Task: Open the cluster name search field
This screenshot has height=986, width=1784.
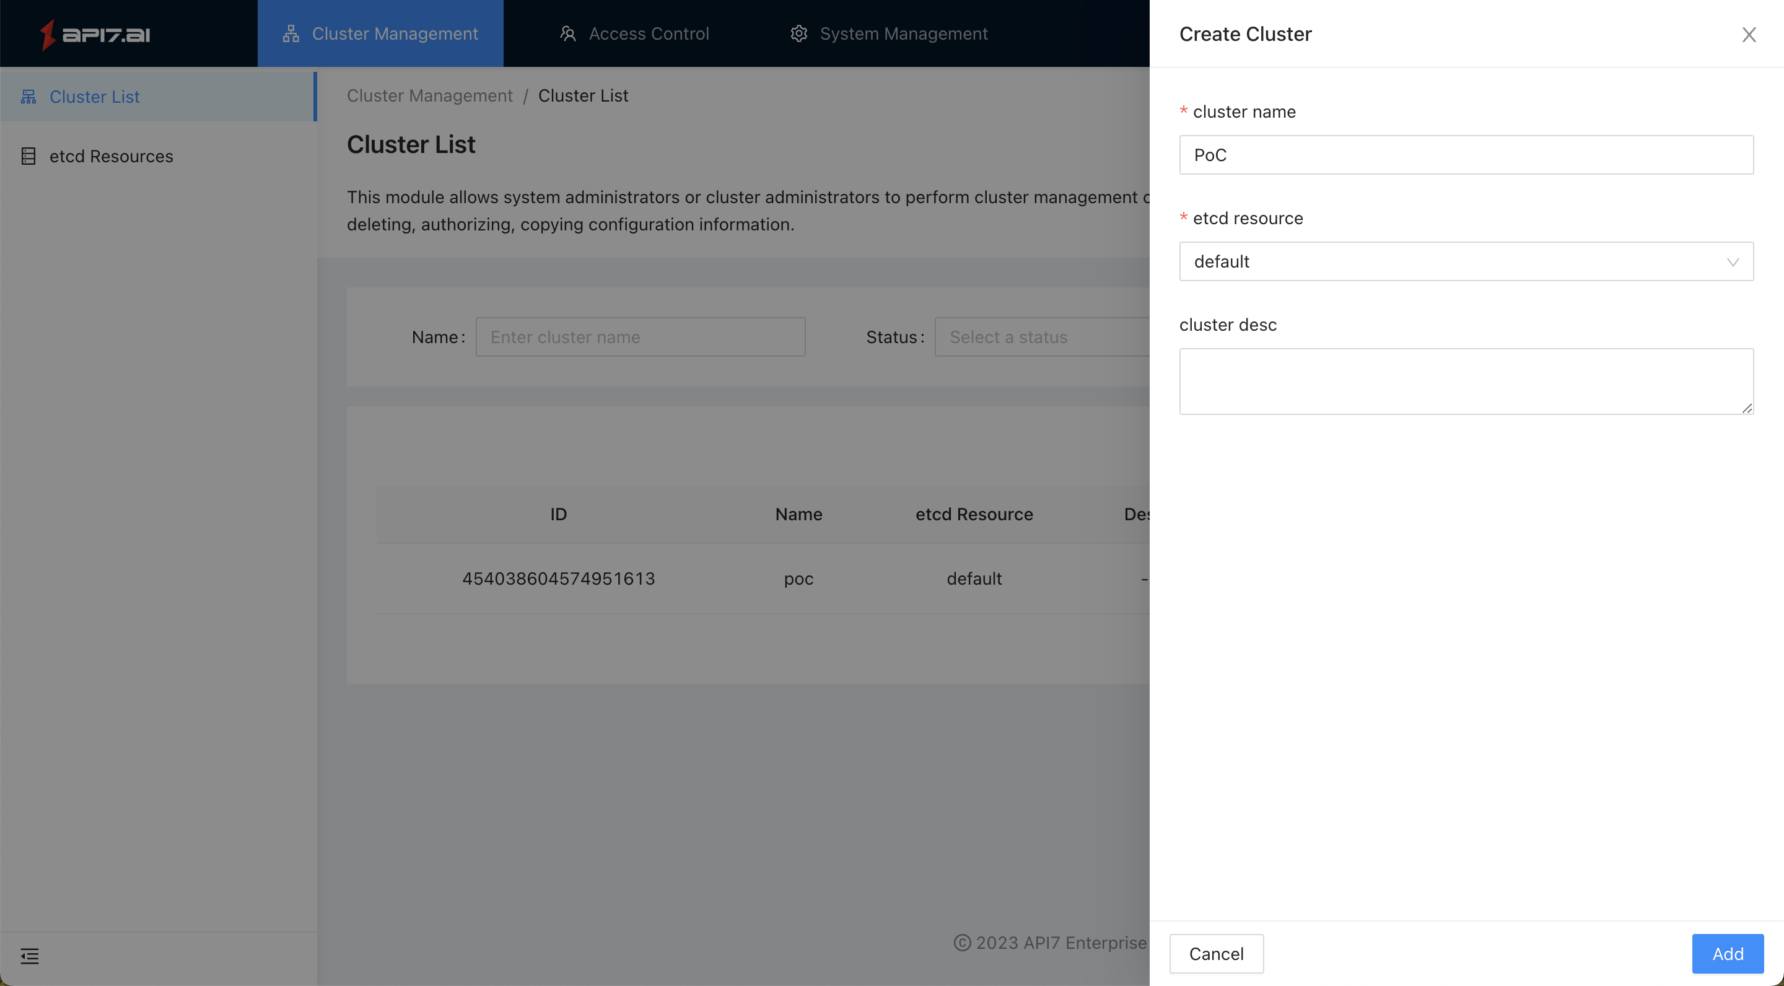Action: (x=640, y=336)
